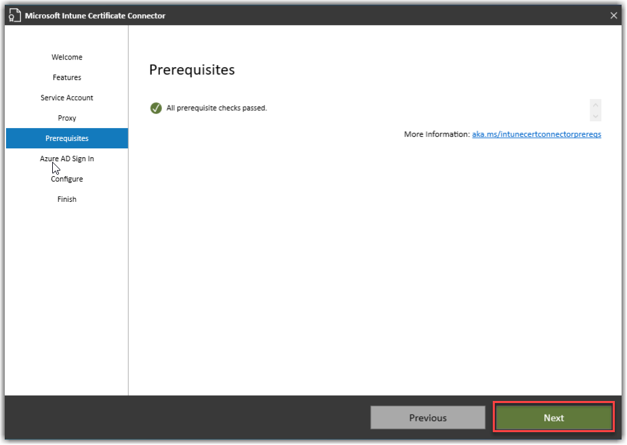Select Welcome in the sidebar

67,57
